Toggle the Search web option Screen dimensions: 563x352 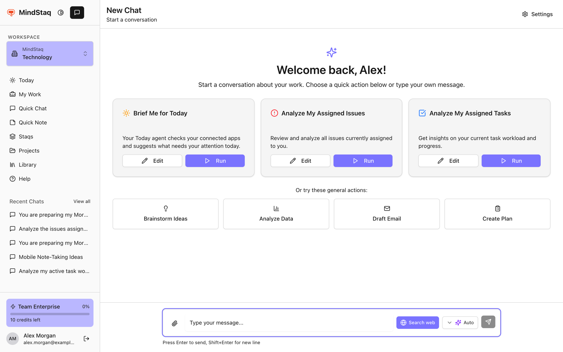click(x=417, y=323)
